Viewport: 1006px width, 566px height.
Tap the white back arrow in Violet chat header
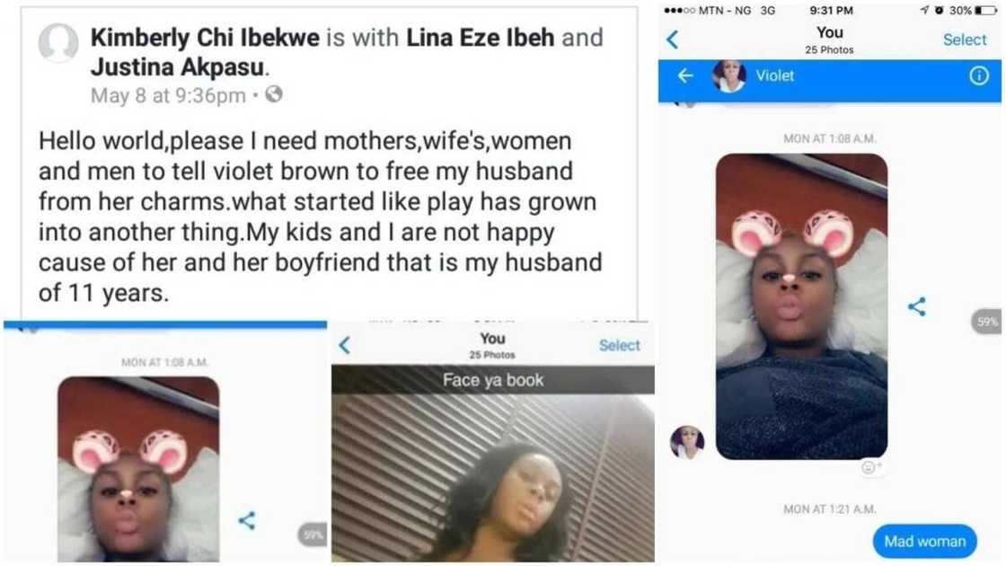685,76
